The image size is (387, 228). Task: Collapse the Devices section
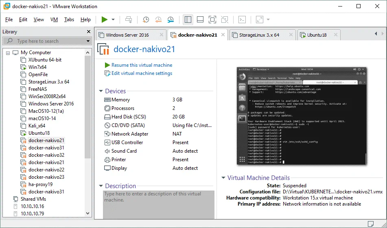tap(101, 91)
